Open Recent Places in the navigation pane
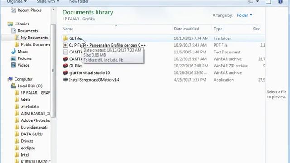 tap(29, 10)
